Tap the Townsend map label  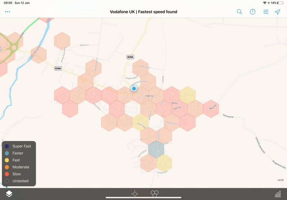[x=228, y=116]
